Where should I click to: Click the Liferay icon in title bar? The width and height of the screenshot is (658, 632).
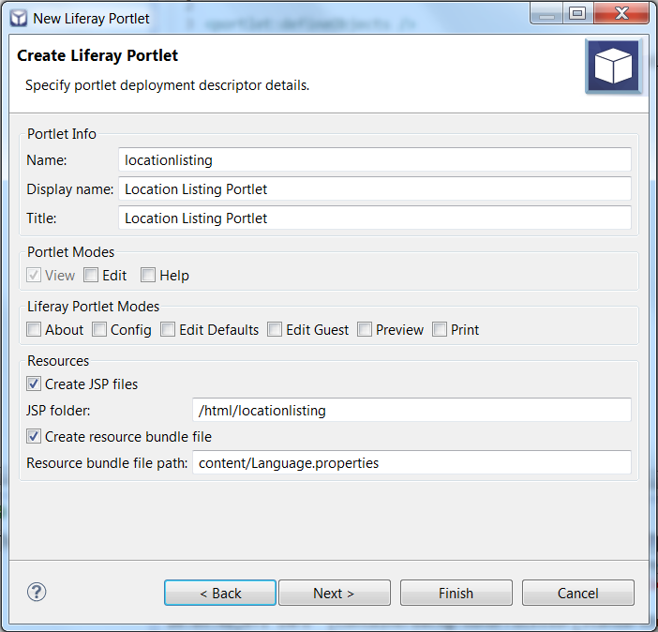click(x=19, y=19)
